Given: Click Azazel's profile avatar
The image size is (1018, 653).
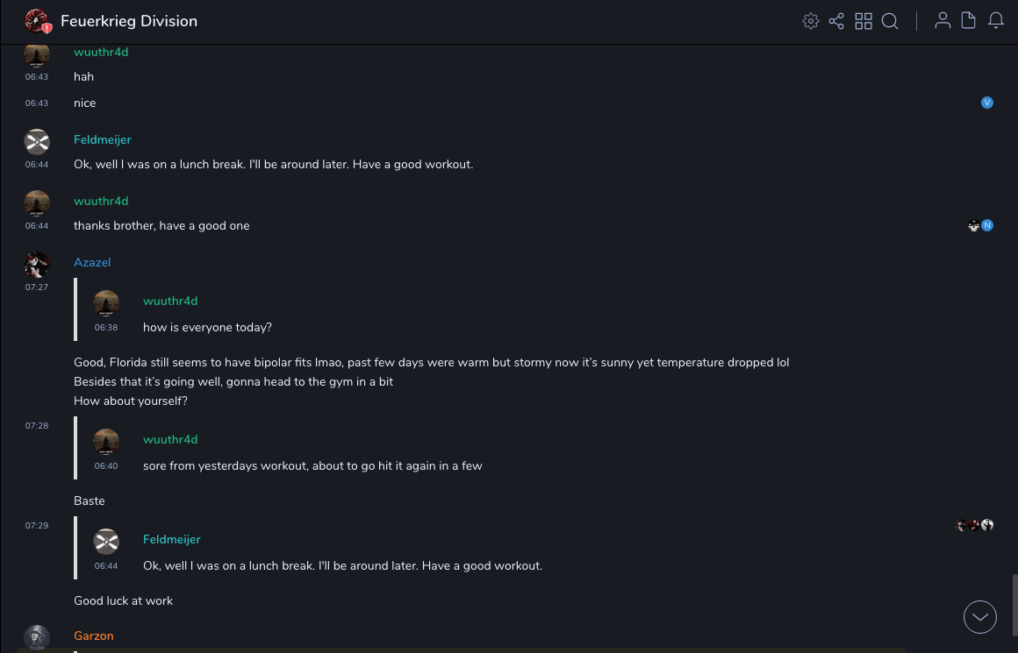Looking at the screenshot, I should [37, 265].
